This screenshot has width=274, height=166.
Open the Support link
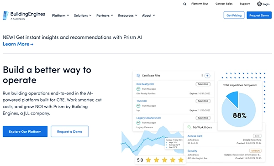245,4
